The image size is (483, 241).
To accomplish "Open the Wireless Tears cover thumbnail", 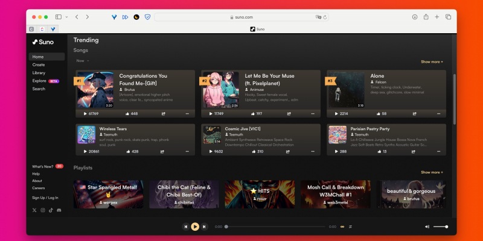I will click(86, 134).
